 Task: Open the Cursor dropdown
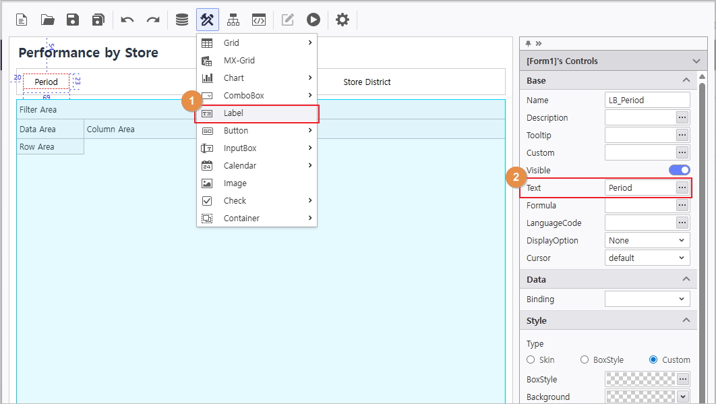click(x=647, y=258)
